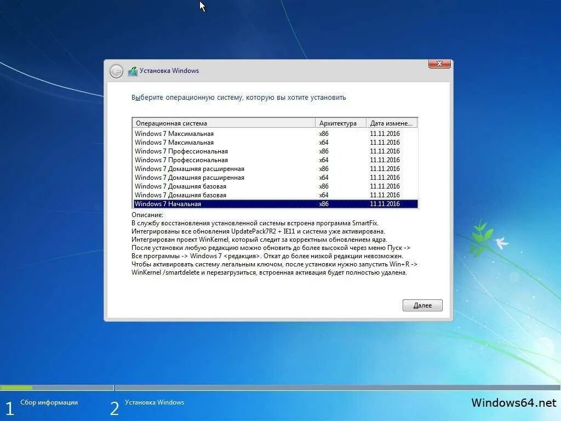Click the Windows Setup icon in title bar
Screen dimensions: 561x421
pyautogui.click(x=133, y=71)
